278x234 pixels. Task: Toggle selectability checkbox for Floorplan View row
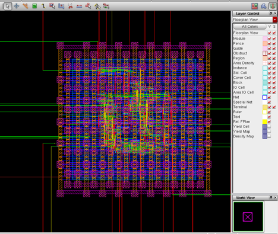[x=274, y=33]
